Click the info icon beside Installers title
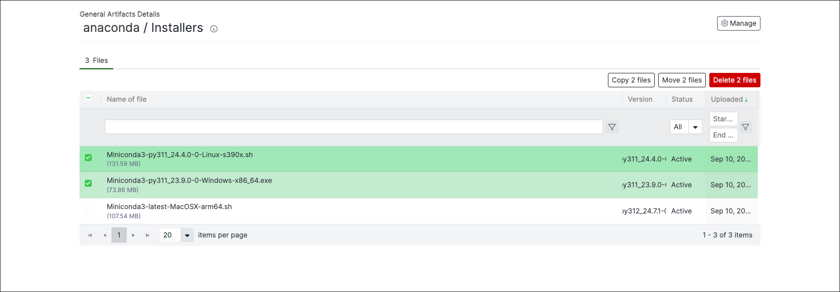The width and height of the screenshot is (840, 292). 214,29
